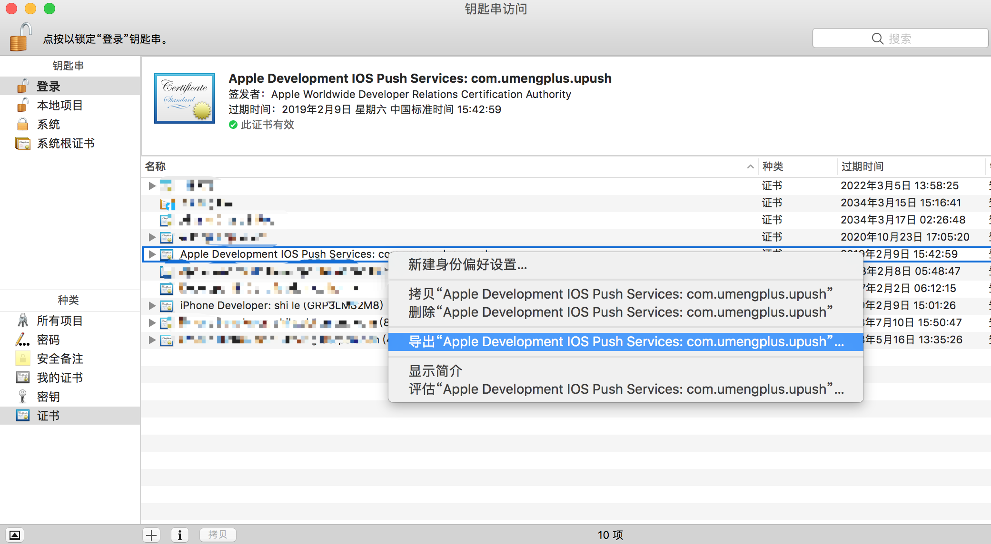Click the 搜索 search field

point(900,38)
